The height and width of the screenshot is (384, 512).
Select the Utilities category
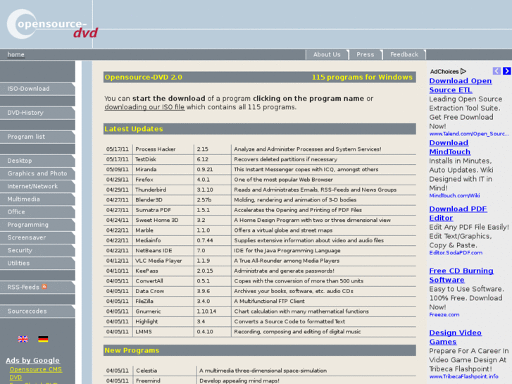click(37, 263)
